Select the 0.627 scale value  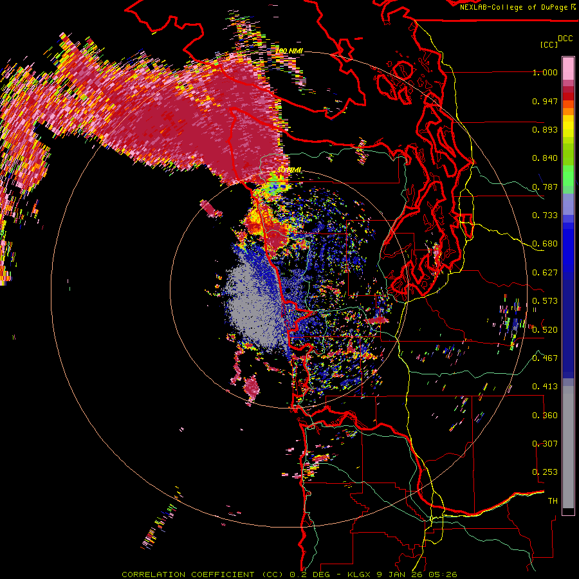point(545,273)
